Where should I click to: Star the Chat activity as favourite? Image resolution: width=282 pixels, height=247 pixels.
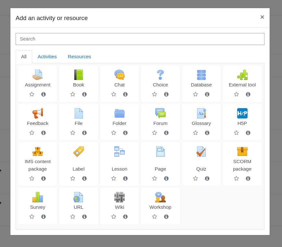tap(114, 94)
